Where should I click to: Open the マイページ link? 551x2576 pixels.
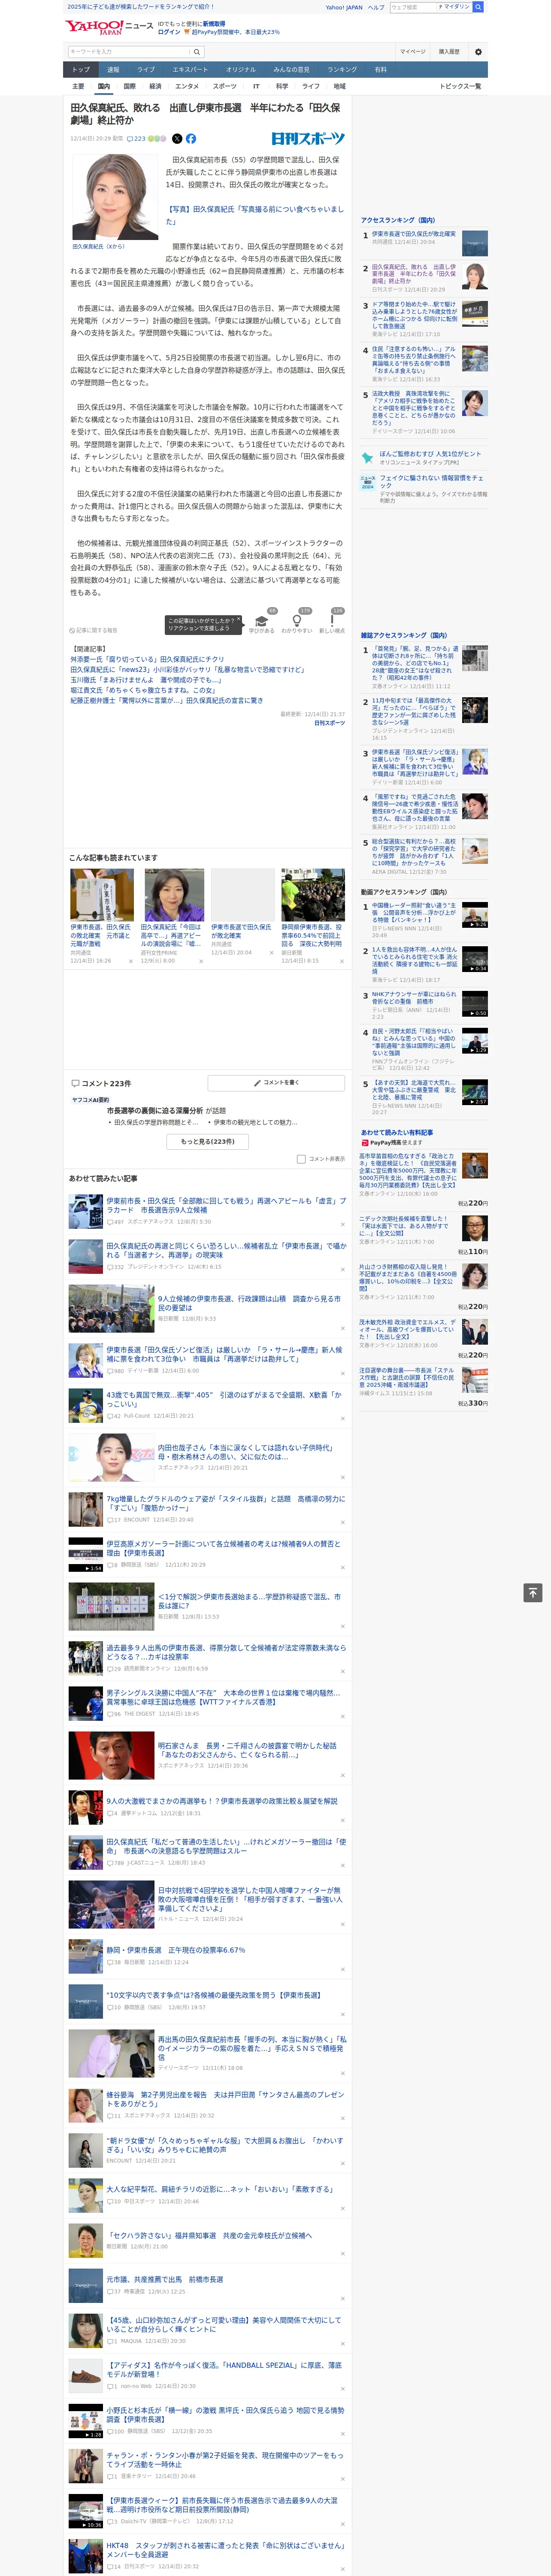tap(412, 51)
